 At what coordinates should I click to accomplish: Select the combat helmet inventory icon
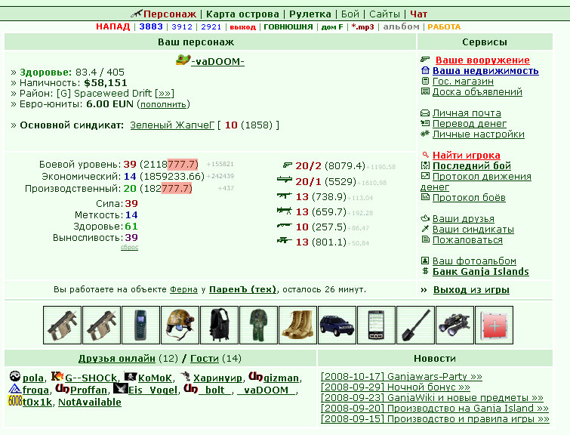pyautogui.click(x=180, y=325)
